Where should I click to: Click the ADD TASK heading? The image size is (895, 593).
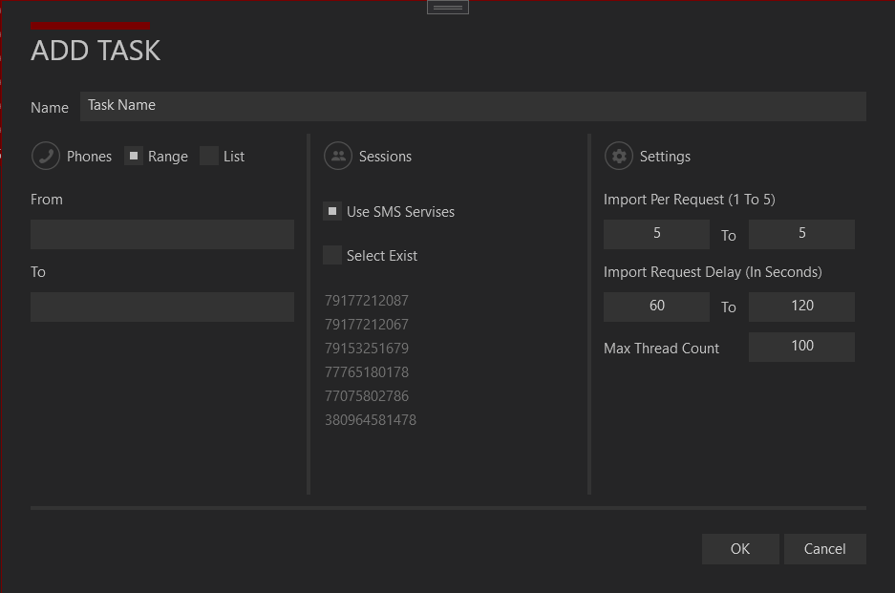(96, 51)
